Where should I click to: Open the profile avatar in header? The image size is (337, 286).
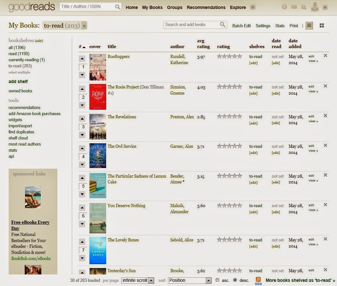tap(315, 7)
